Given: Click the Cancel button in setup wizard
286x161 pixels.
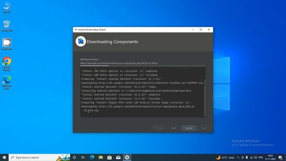Looking at the screenshot, I should pos(189,128).
